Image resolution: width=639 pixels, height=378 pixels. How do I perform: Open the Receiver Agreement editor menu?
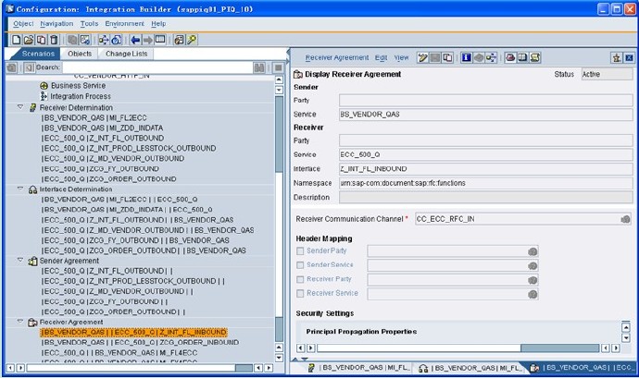(x=337, y=58)
